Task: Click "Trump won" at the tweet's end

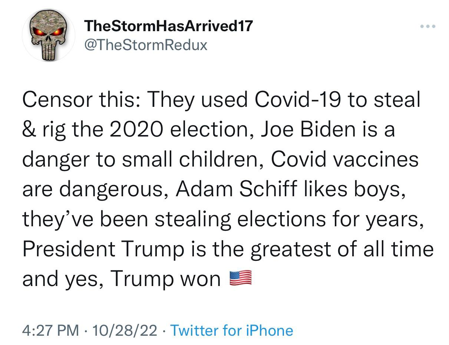Action: [x=165, y=278]
